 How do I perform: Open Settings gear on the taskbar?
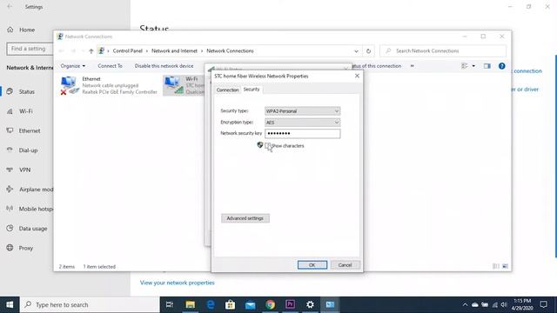310,304
